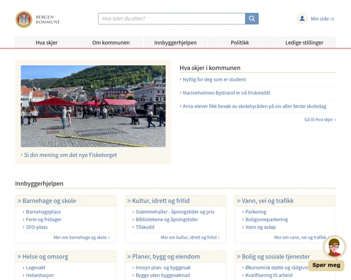Viewport: 351px width, 280px height.
Task: Select the Ledige stillinger tab
Action: [304, 43]
